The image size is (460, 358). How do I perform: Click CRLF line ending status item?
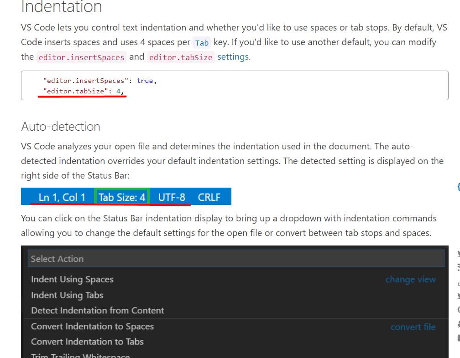(x=209, y=197)
